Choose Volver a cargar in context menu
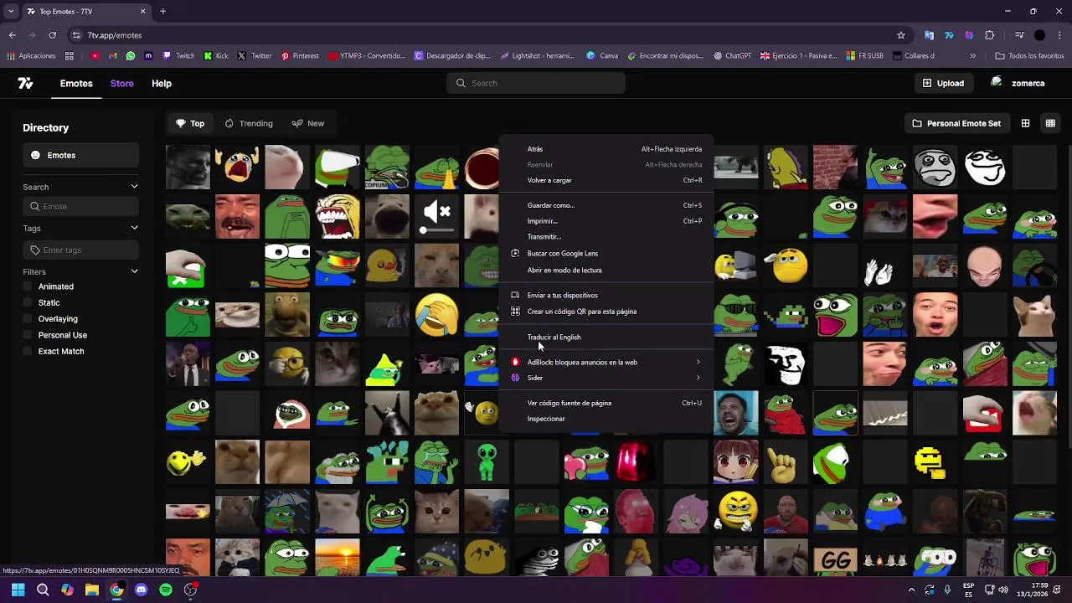 pyautogui.click(x=606, y=180)
